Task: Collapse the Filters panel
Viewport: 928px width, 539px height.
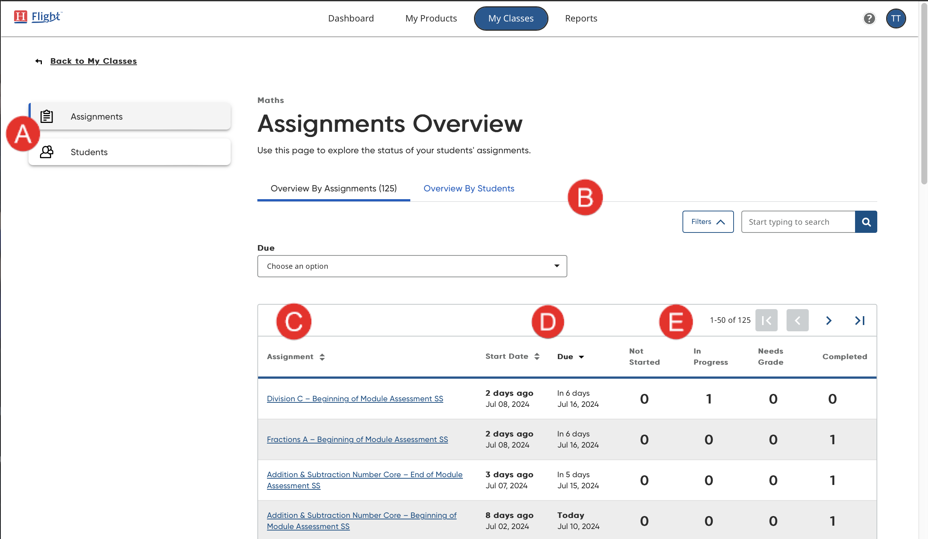Action: click(x=708, y=222)
